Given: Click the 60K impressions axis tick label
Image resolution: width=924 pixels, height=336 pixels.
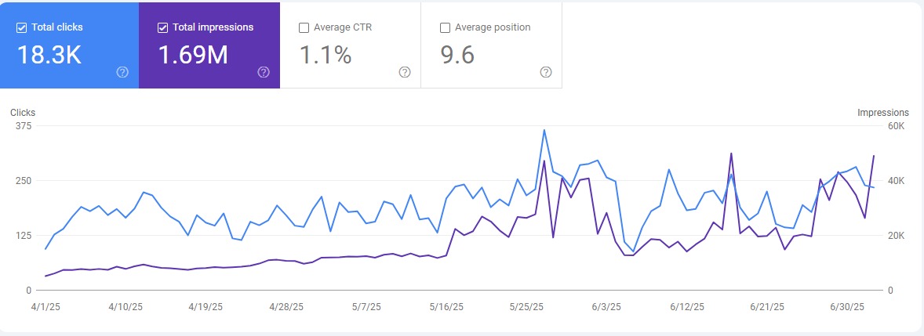Looking at the screenshot, I should pos(897,126).
